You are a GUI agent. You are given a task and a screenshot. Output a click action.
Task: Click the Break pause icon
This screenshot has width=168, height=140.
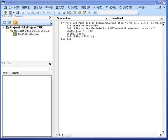tap(59, 13)
